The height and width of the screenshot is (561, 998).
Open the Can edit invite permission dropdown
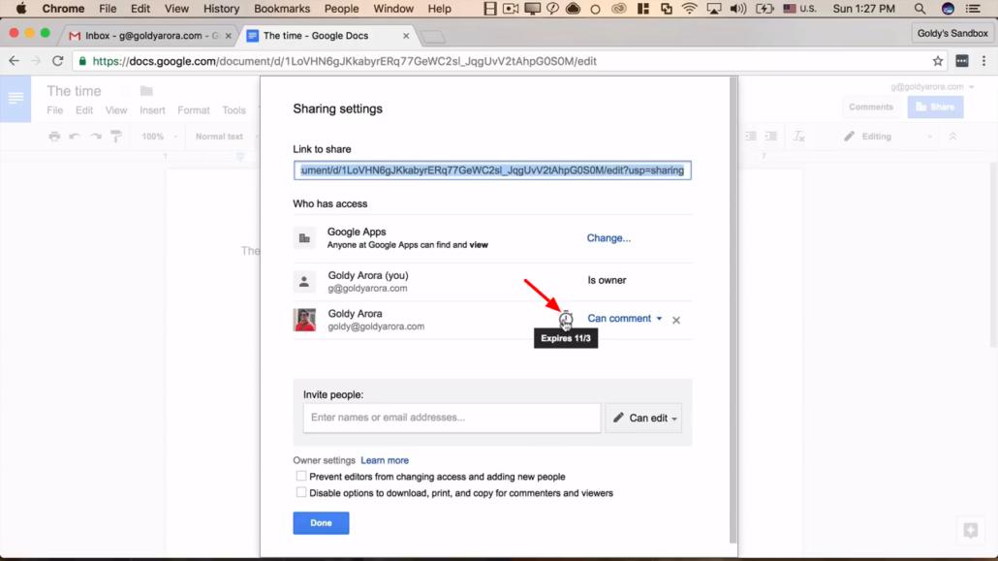[x=643, y=418]
